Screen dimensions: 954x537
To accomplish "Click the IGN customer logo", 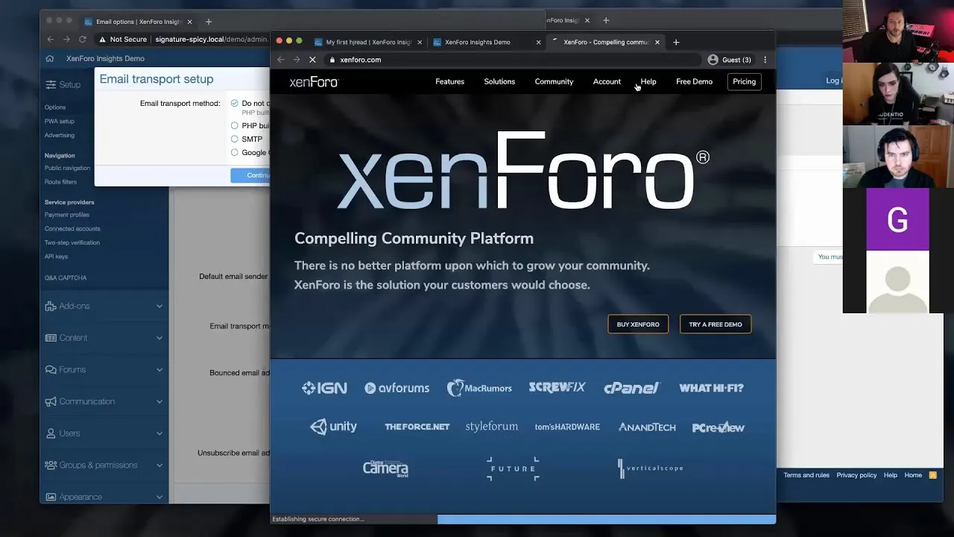I will click(324, 388).
